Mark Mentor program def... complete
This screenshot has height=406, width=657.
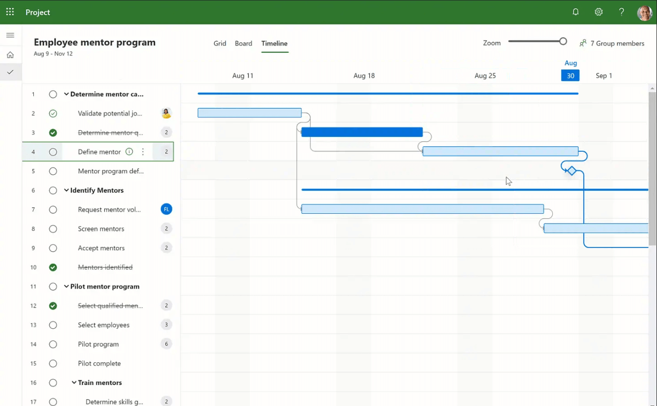[53, 171]
